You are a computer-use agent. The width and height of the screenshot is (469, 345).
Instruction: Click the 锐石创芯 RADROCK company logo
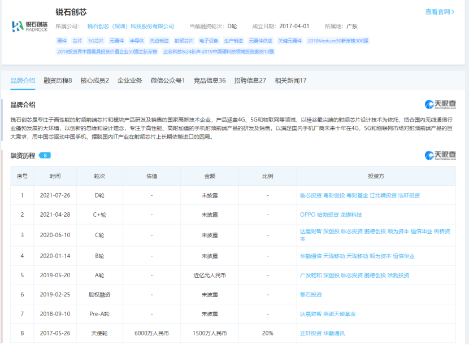[29, 27]
